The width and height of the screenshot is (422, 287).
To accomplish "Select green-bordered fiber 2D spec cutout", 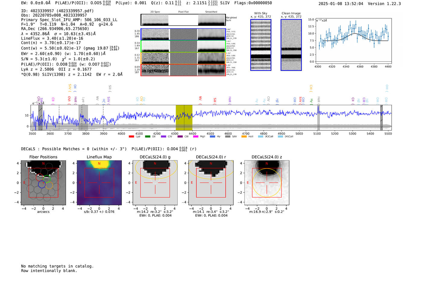I will pyautogui.click(x=155, y=46).
